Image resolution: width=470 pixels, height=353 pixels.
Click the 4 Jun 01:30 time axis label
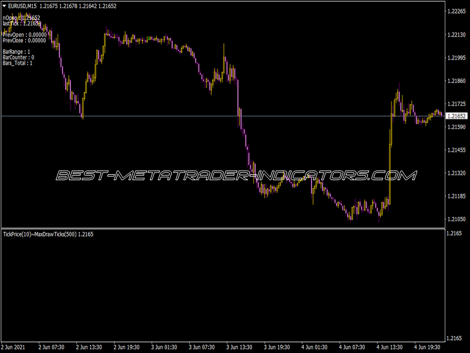click(x=314, y=347)
